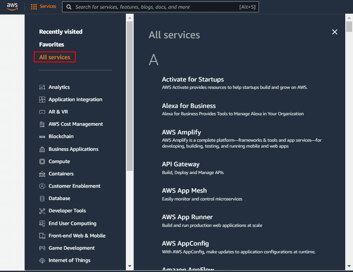The width and height of the screenshot is (353, 272).
Task: Click the API Gateway description text
Action: [193, 173]
